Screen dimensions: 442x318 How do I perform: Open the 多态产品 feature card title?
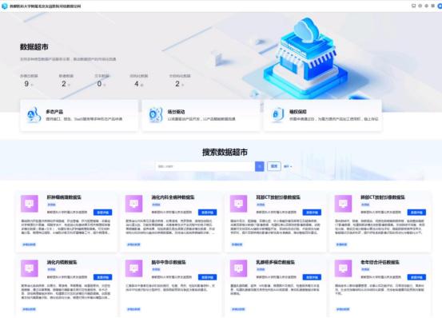click(54, 112)
